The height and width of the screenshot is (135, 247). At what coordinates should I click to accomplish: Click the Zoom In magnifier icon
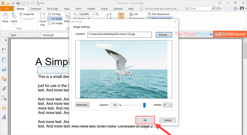[x=97, y=14]
